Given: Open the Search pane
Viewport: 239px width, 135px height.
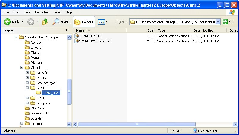Looking at the screenshot, I should pyautogui.click(x=61, y=22).
